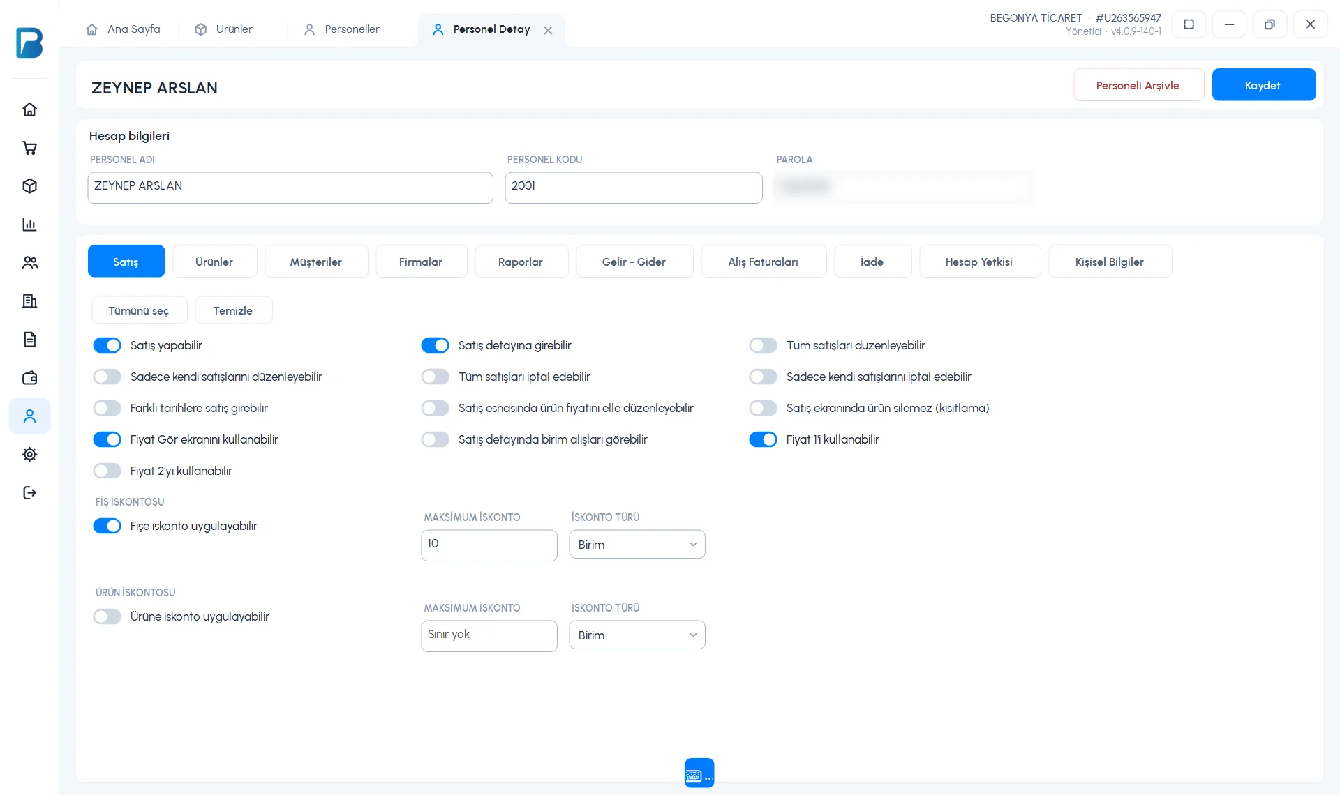Open the wallet icon in sidebar
The image size is (1340, 795).
tap(29, 378)
